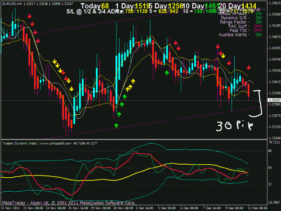This screenshot has width=281, height=211.
Task: Click price level 1.32040 on the axis
Action: pyautogui.click(x=275, y=138)
